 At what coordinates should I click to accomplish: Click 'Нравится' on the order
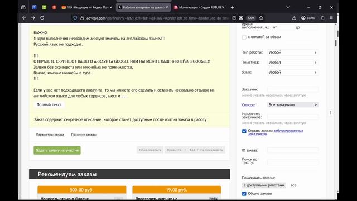pos(174,150)
